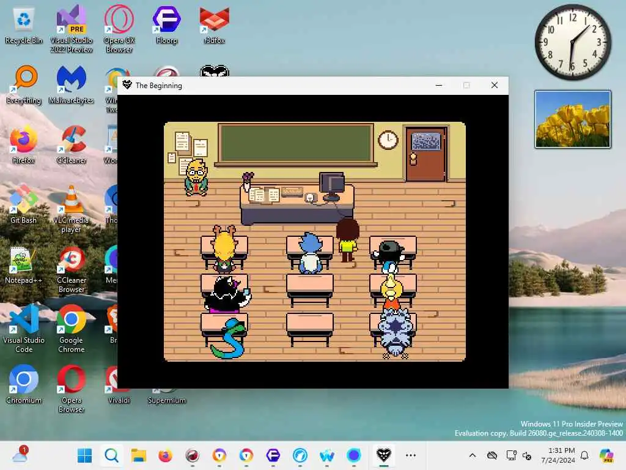Select the Floorp desktop icon
Screen dimensions: 626x470
(x=166, y=25)
